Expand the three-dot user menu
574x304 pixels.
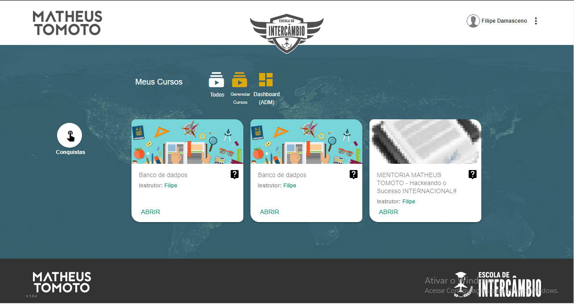pyautogui.click(x=536, y=21)
